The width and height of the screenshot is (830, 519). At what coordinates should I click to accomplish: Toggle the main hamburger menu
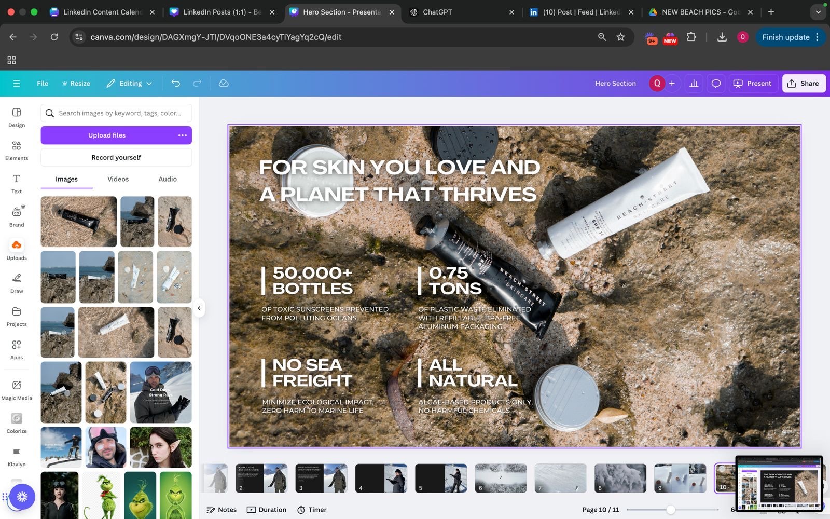17,83
